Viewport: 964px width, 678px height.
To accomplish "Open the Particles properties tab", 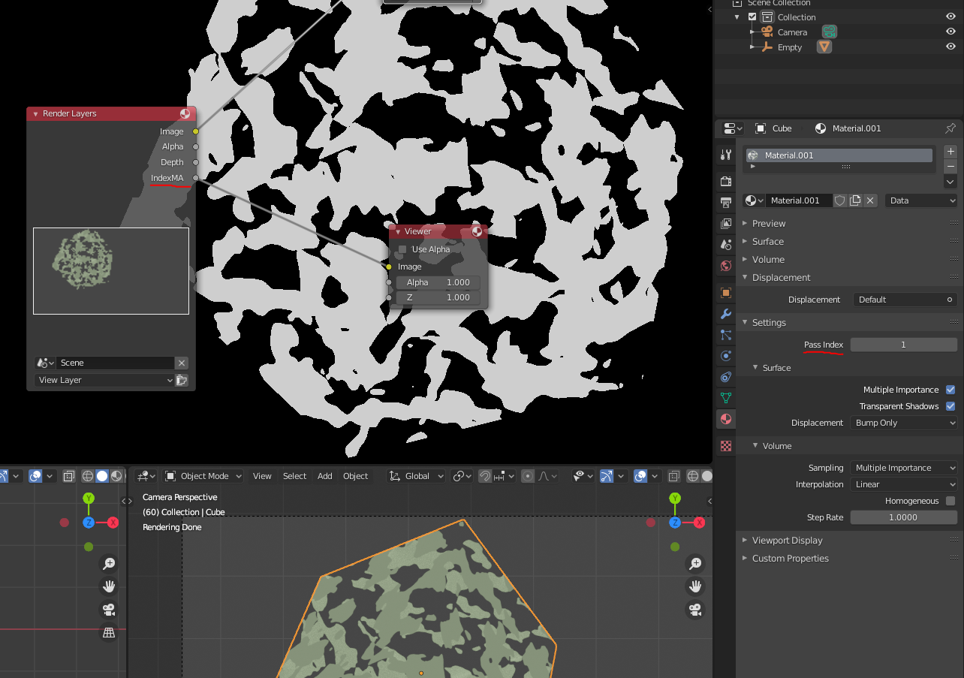I will point(725,335).
